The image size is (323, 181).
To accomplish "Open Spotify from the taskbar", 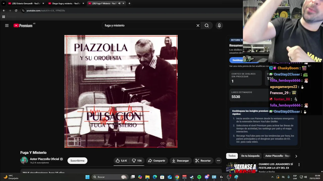I will click(199, 177).
